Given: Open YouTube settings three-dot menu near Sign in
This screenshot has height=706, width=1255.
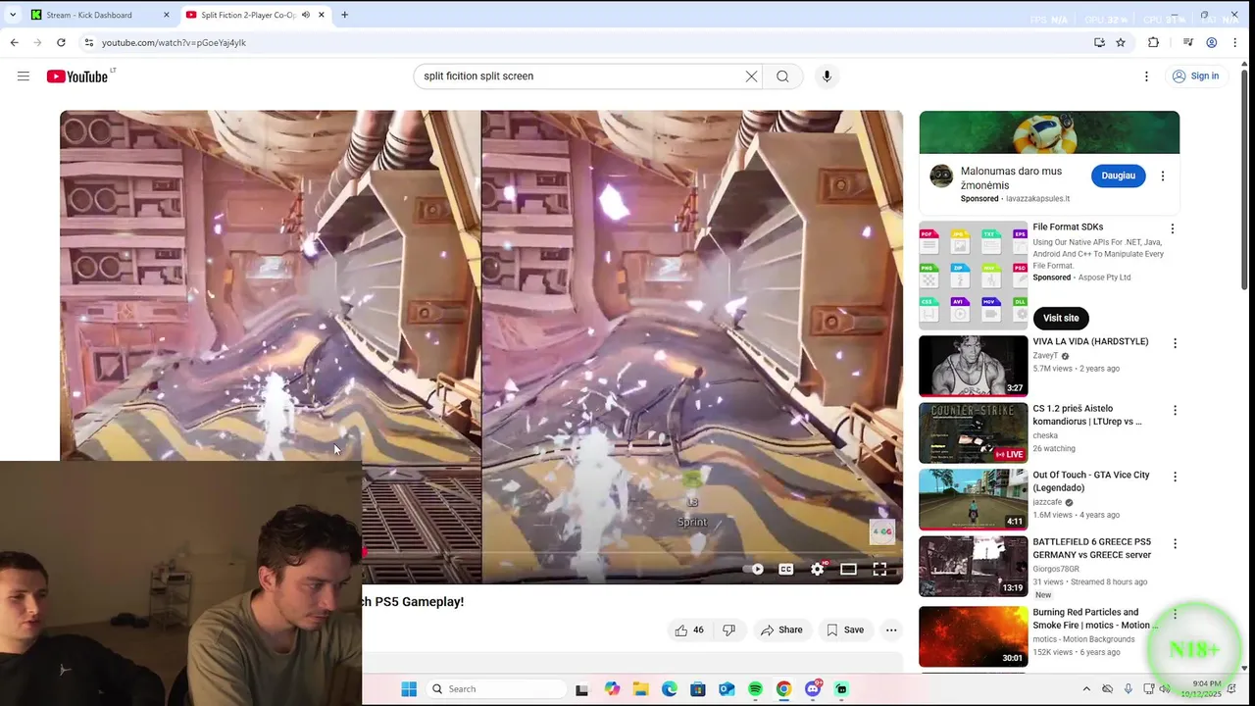Looking at the screenshot, I should [x=1146, y=76].
